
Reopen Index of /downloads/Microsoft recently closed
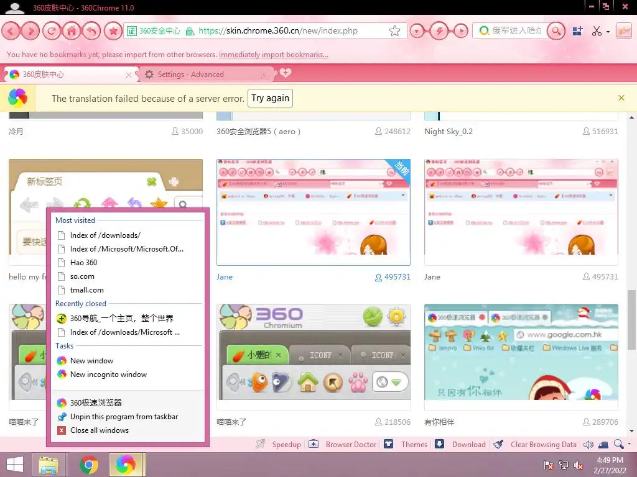tap(128, 332)
